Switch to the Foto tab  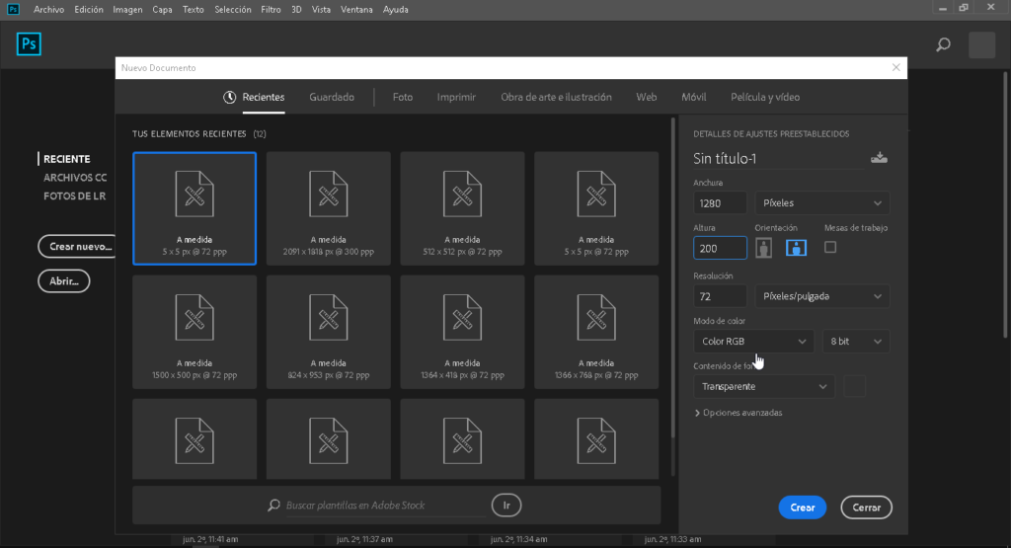403,98
